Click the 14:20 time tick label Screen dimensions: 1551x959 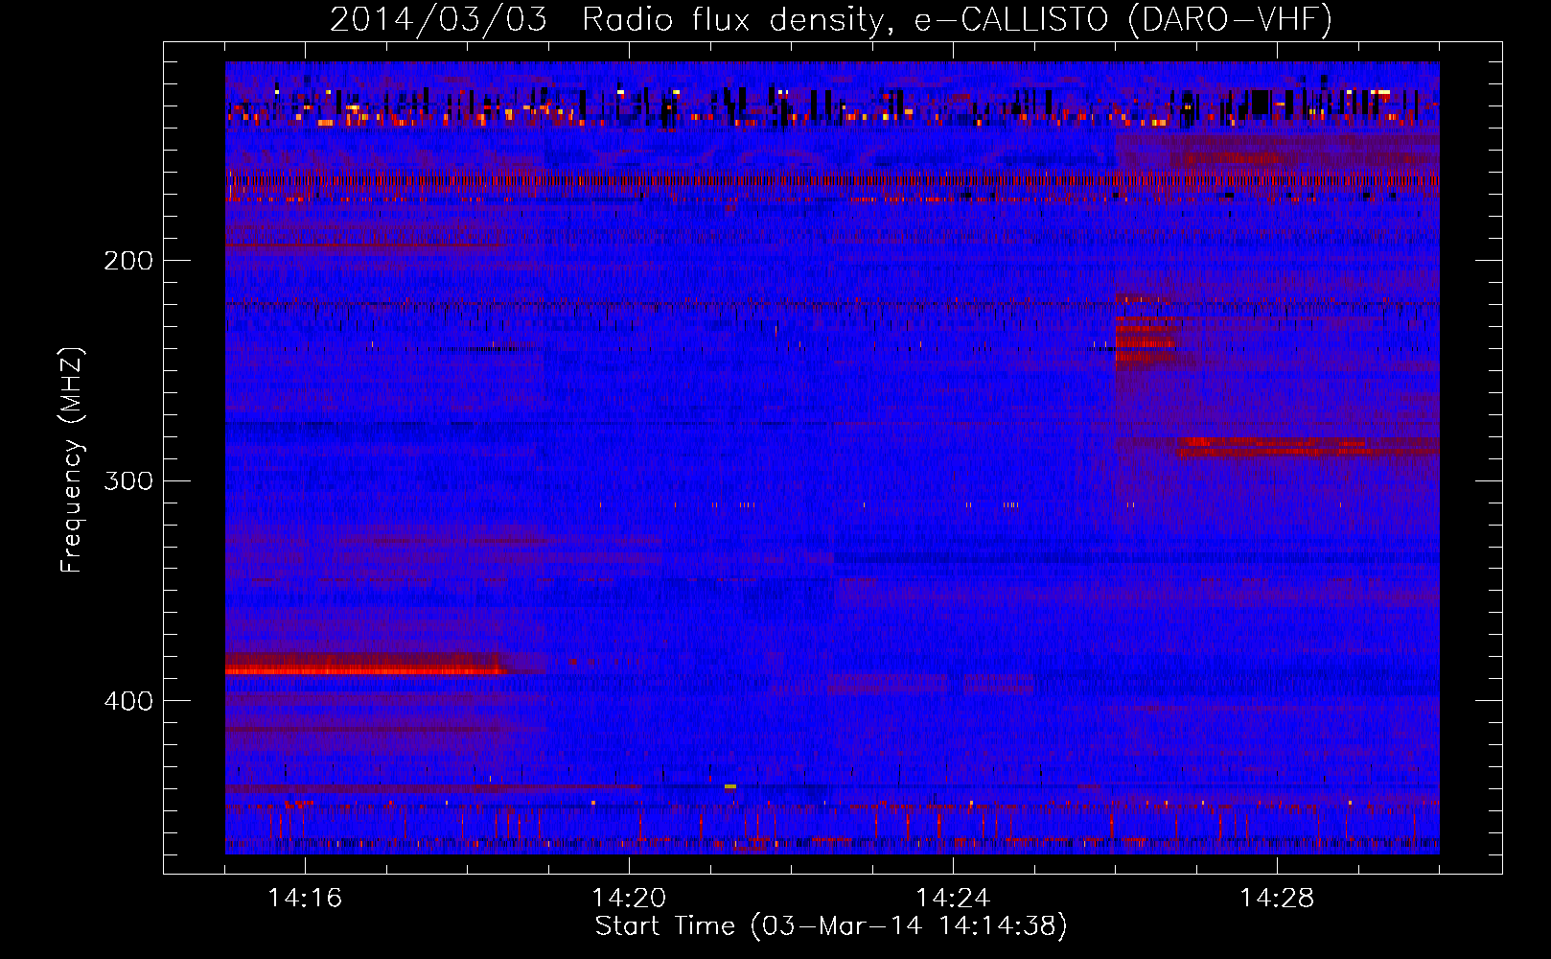click(629, 898)
